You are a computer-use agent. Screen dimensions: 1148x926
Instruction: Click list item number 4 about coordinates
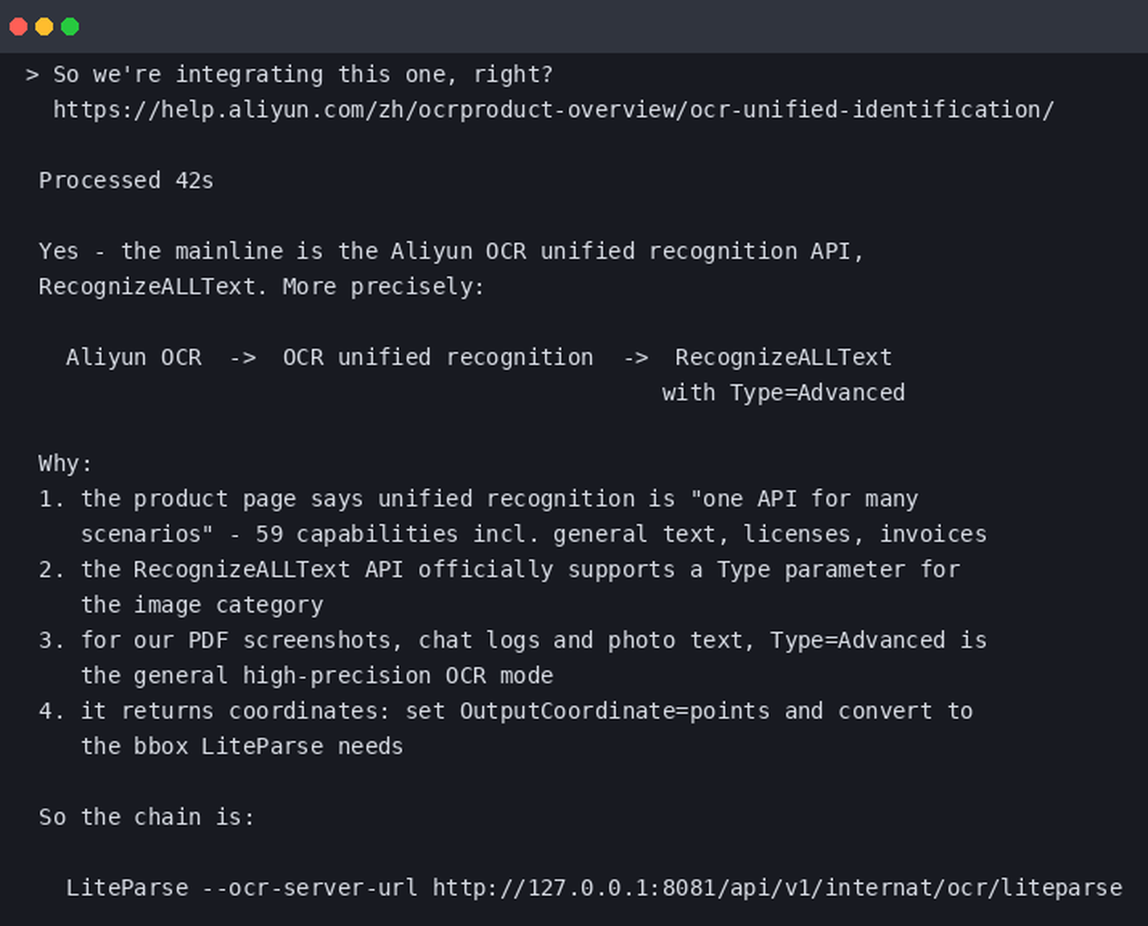506,728
